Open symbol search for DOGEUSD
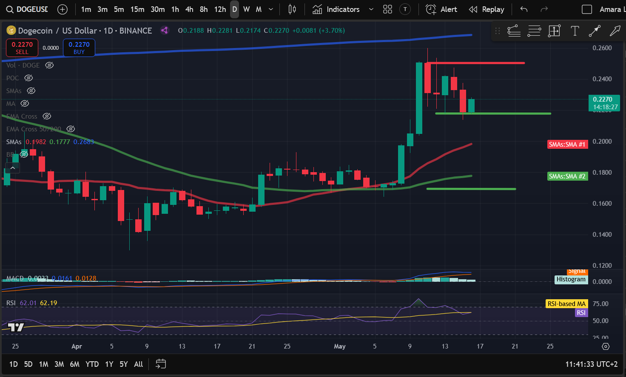 tap(27, 9)
